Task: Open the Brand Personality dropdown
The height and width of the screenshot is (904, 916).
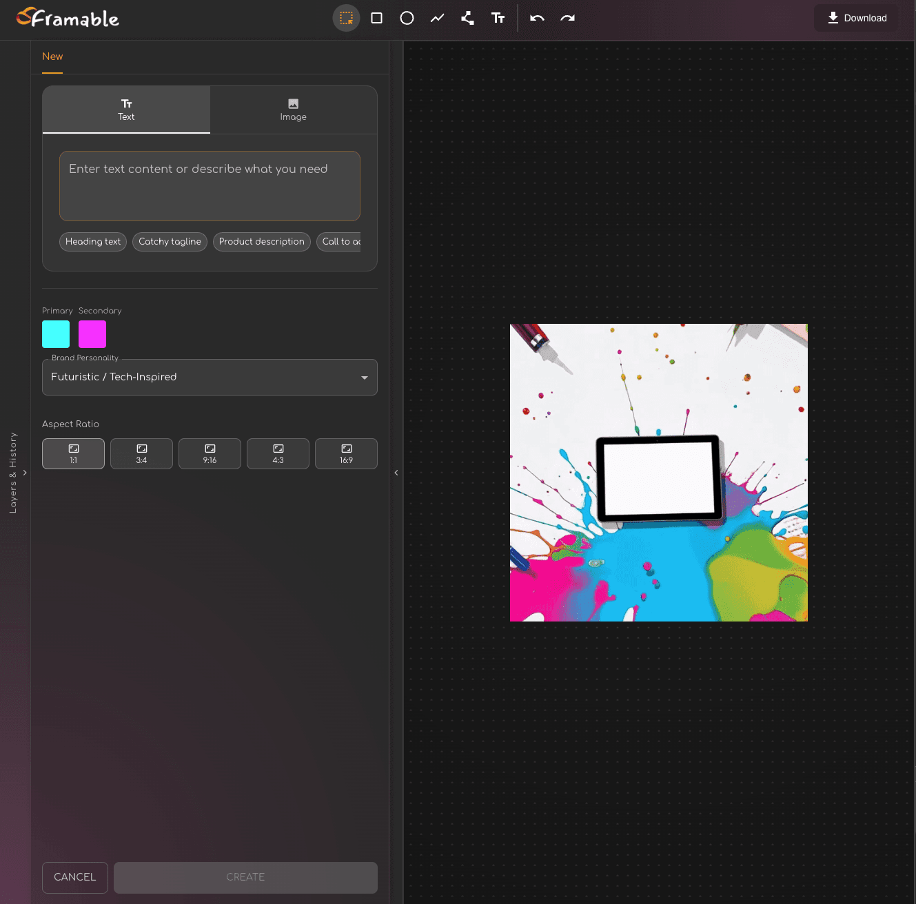Action: point(210,377)
